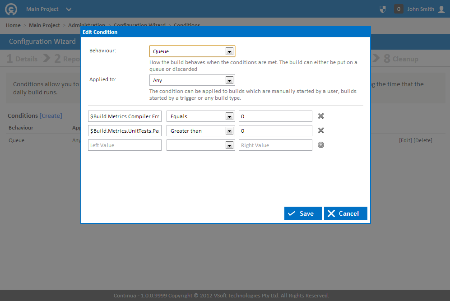Click the empty Right Value field
450x301 pixels.
(275, 145)
